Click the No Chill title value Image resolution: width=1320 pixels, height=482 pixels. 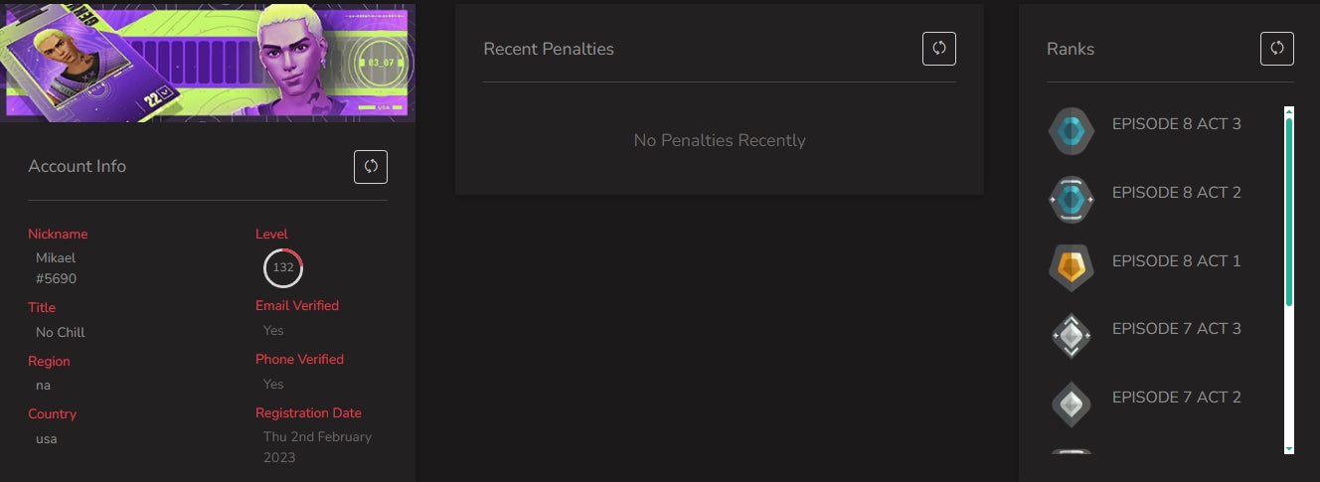coord(61,332)
